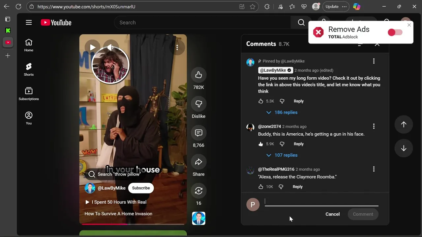The image size is (422, 237).
Task: Expand the 107 replies thread
Action: [x=282, y=155]
